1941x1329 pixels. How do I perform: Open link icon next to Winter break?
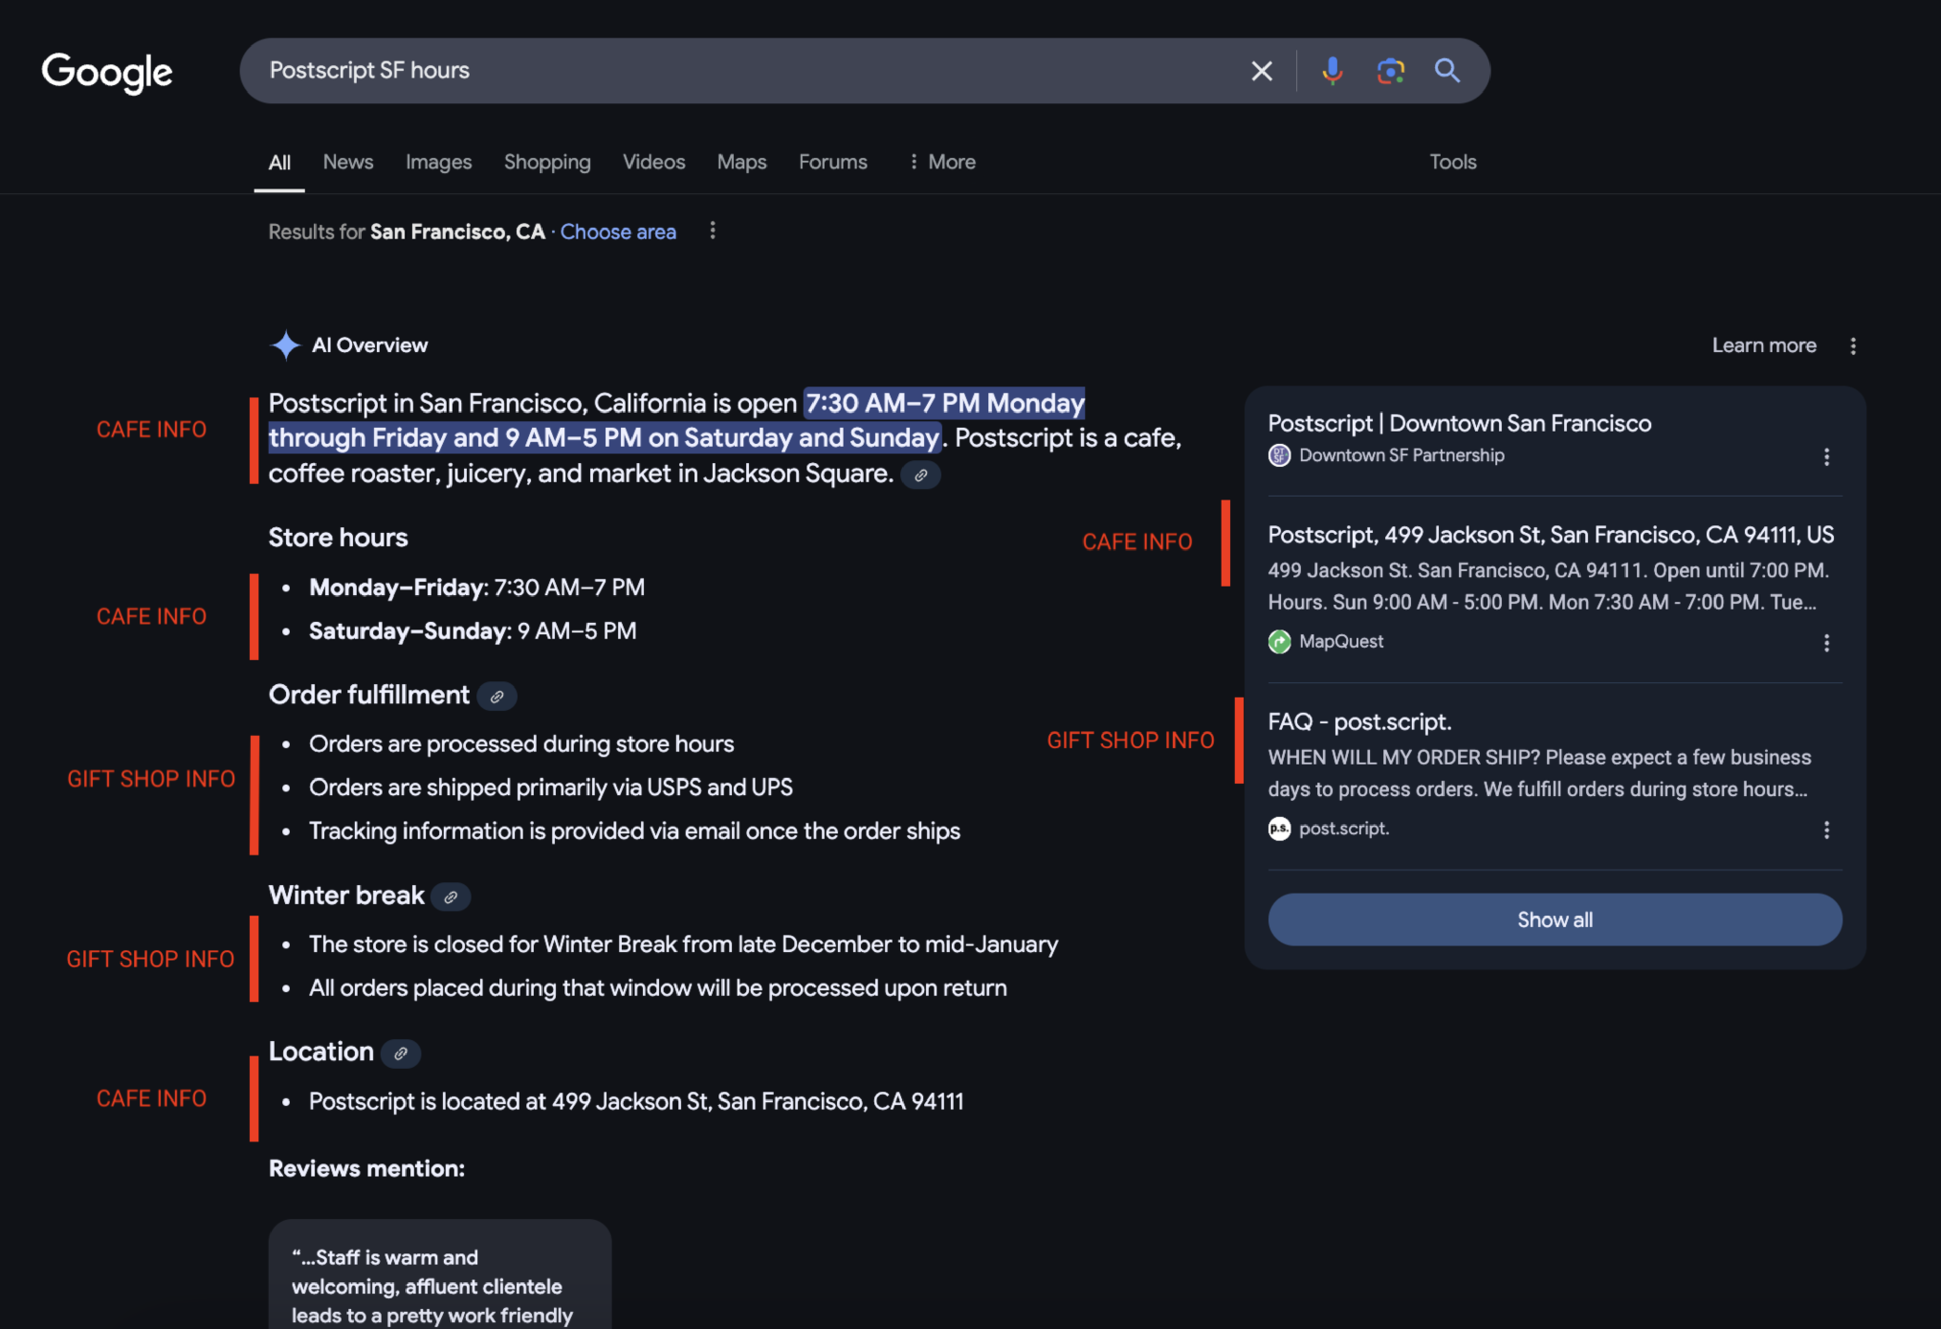(451, 897)
